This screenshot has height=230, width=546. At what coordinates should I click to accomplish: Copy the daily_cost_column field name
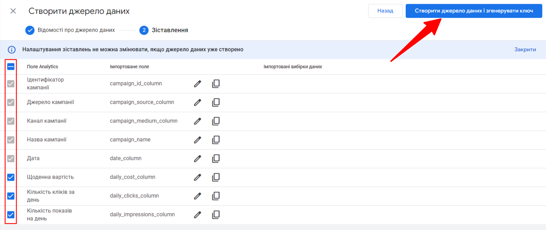[x=216, y=177]
